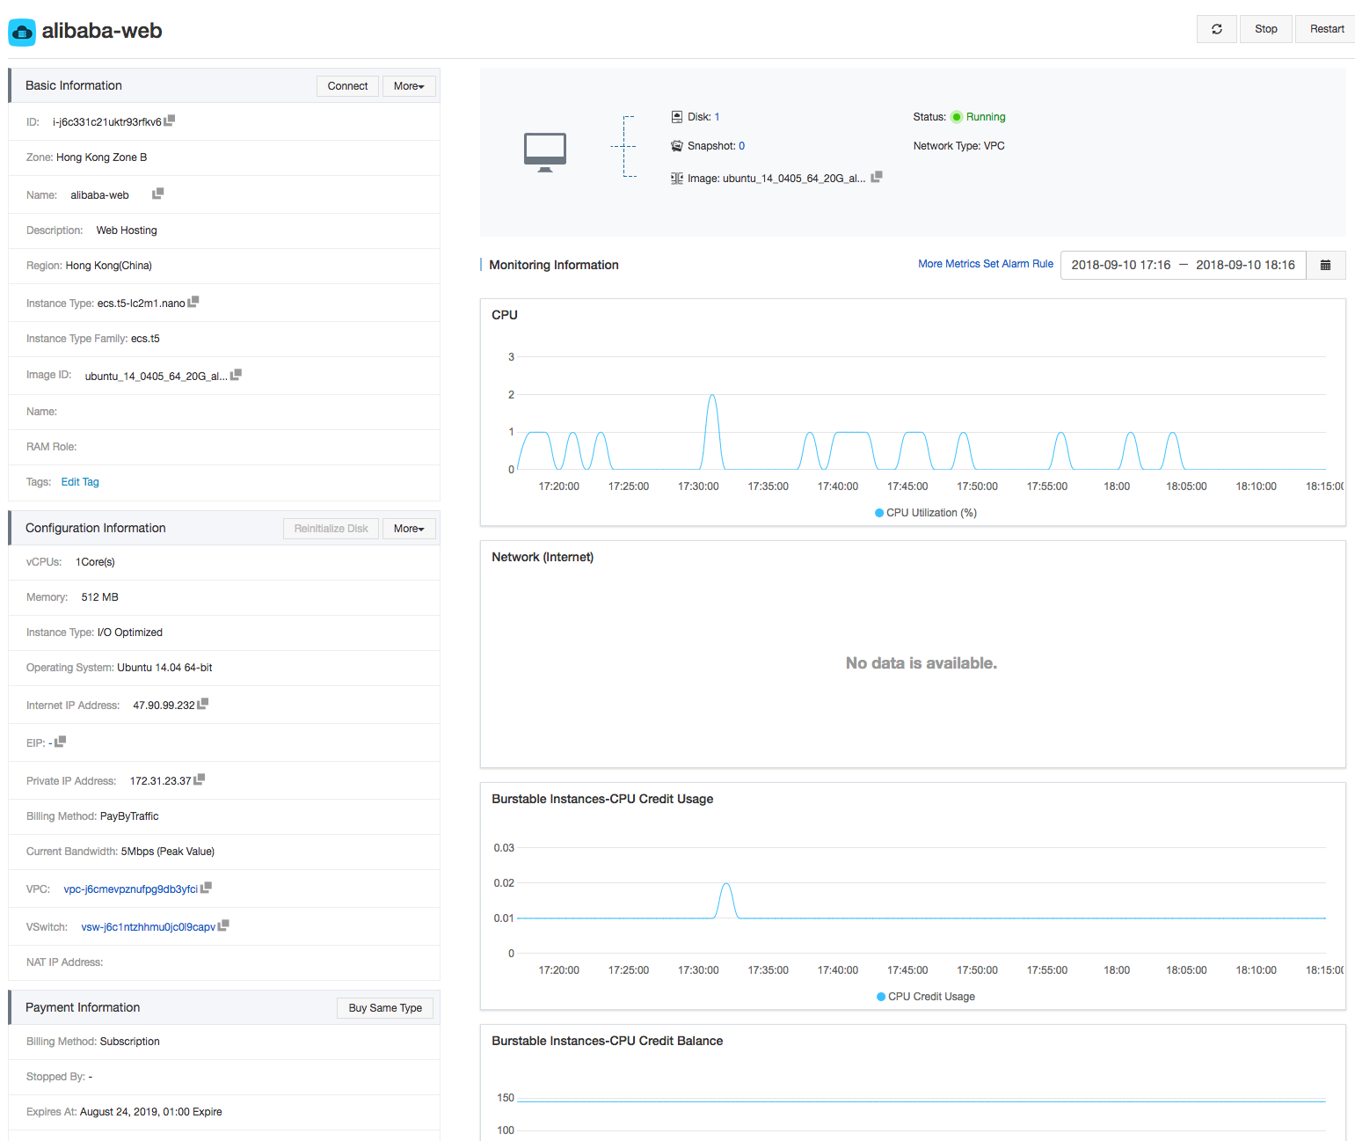The width and height of the screenshot is (1355, 1141).
Task: Click the 'I/O Optimized' instance type text
Action: [130, 633]
